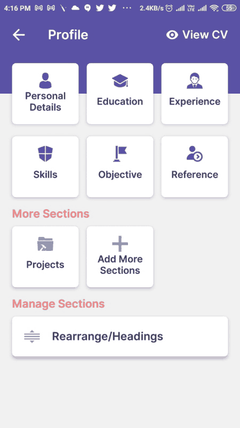
Task: Open the Education card label
Action: pos(120,102)
